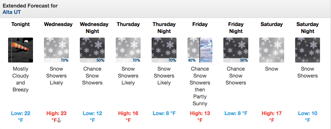Click the Saturday snow forecast icon
This screenshot has width=331, height=129.
[x=272, y=50]
